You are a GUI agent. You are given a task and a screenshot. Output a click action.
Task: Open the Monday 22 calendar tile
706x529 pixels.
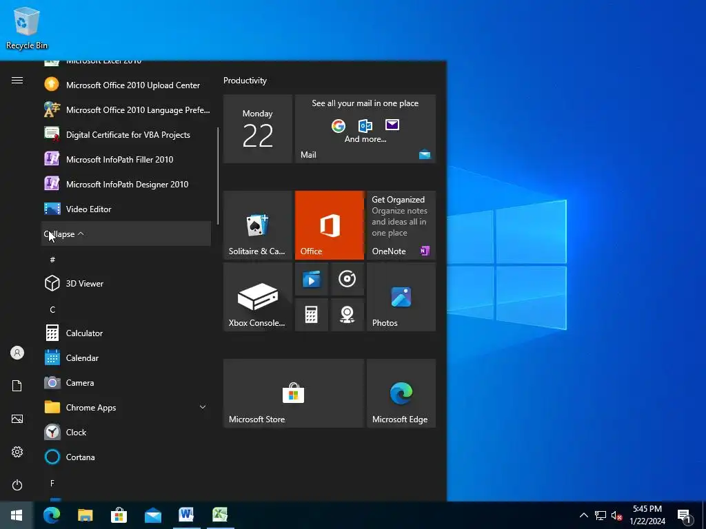(x=258, y=129)
